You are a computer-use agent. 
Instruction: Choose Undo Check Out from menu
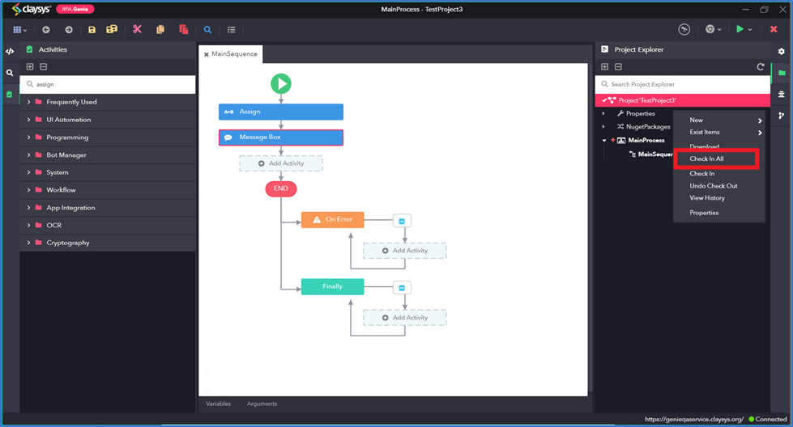click(713, 186)
